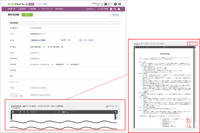Image resolution: width=200 pixels, height=133 pixels.
Task: Open + 一括アップロード menu item
Action: 46,9
